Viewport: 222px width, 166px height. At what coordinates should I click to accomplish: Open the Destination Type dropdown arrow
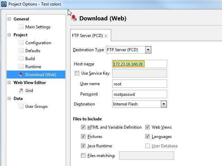148,50
